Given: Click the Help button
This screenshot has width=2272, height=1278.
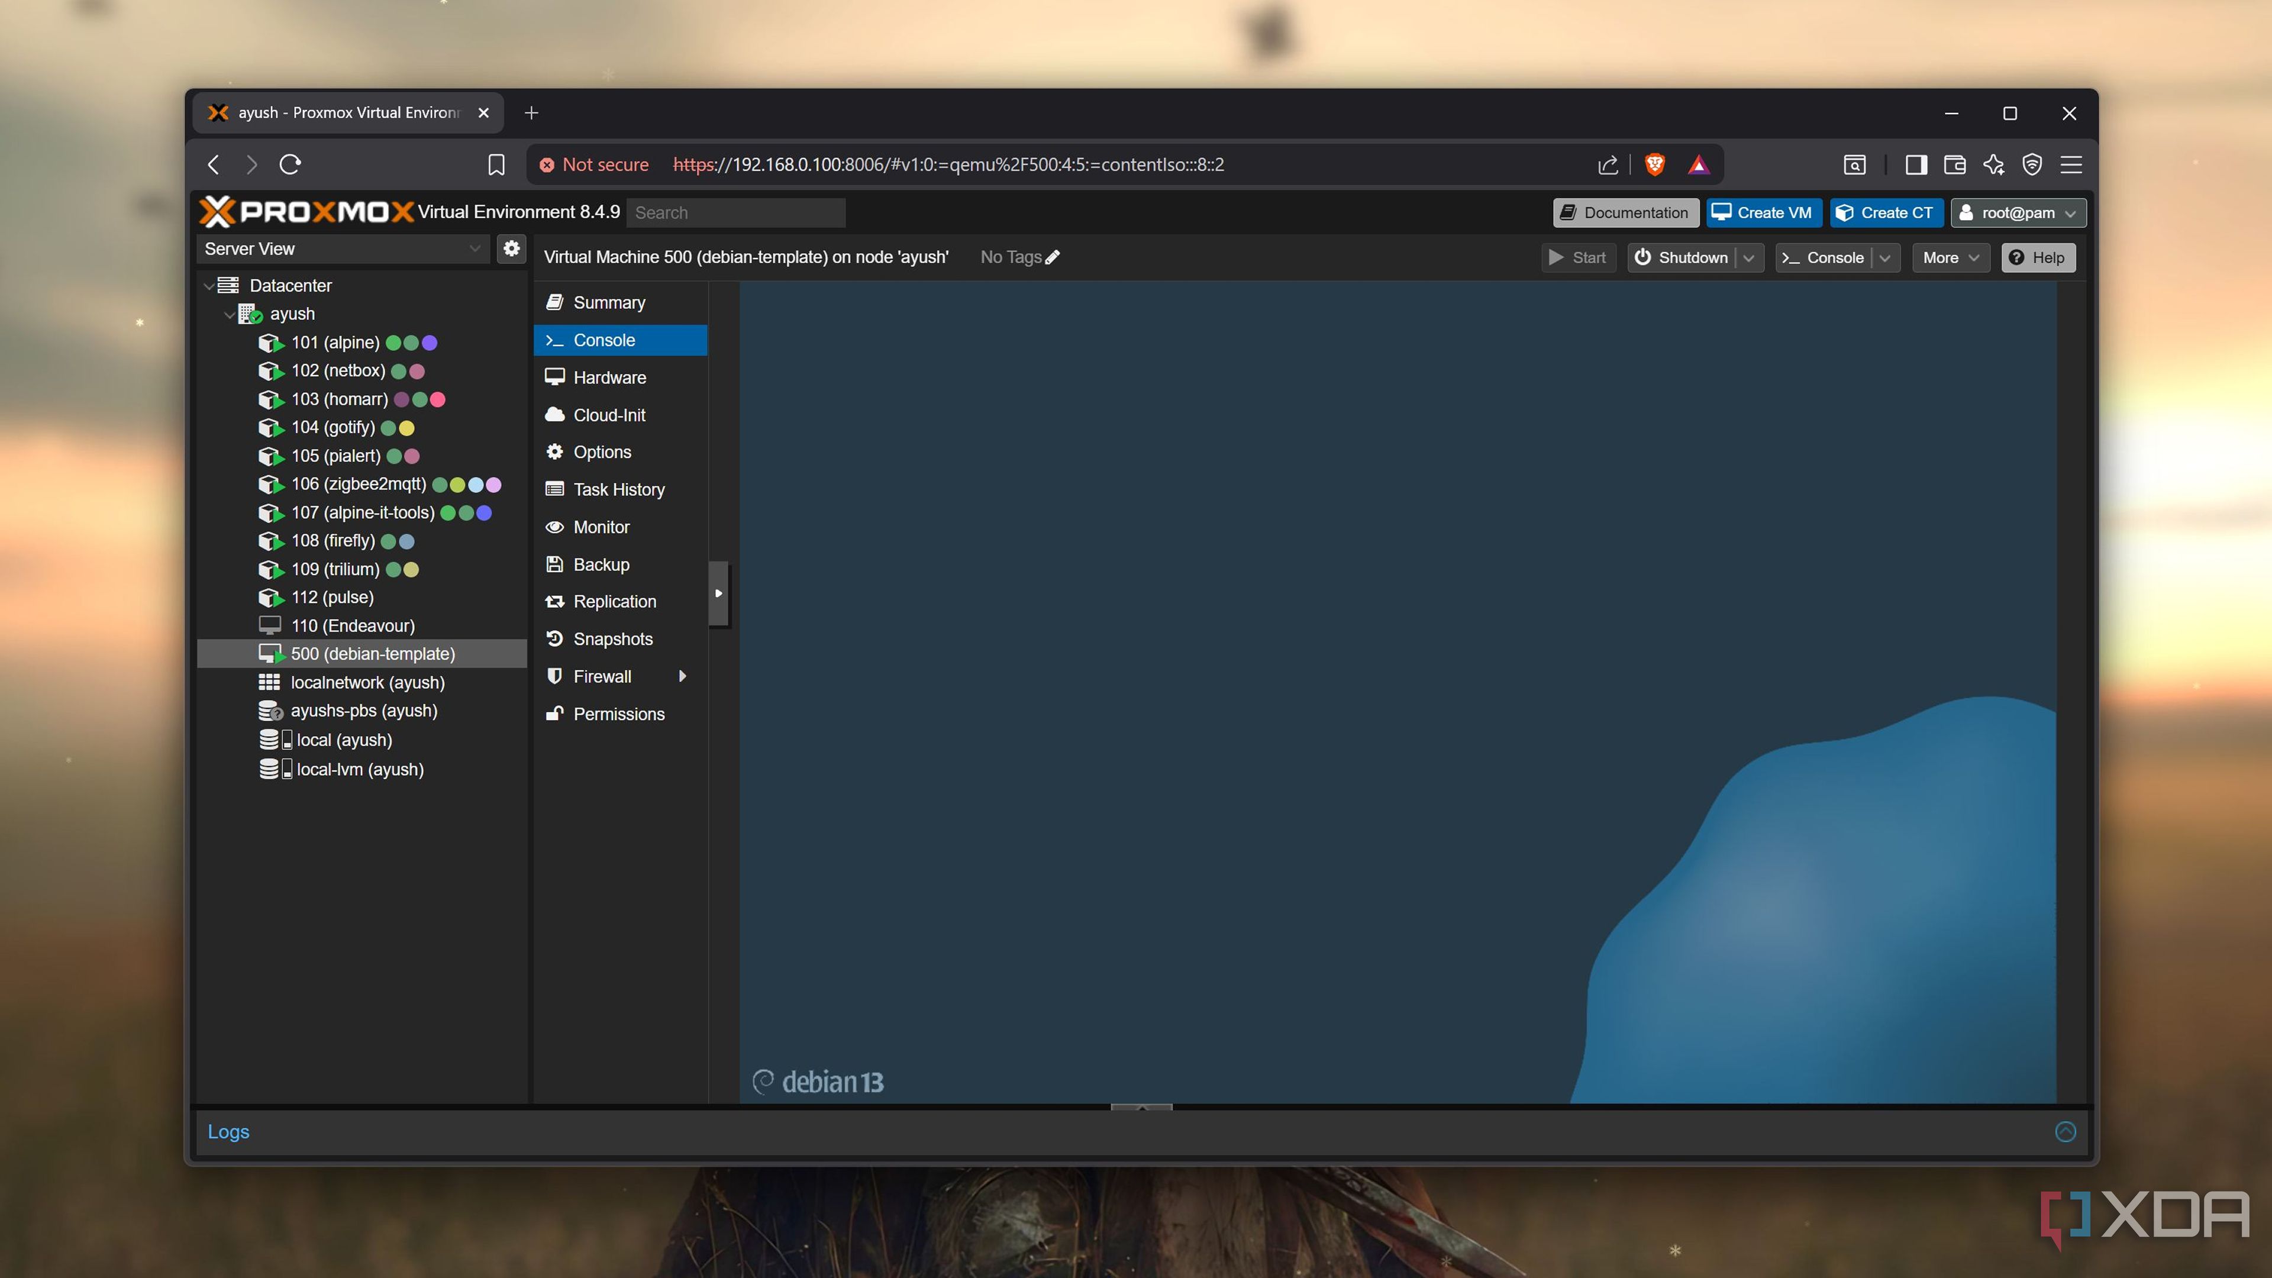Looking at the screenshot, I should 2037,257.
